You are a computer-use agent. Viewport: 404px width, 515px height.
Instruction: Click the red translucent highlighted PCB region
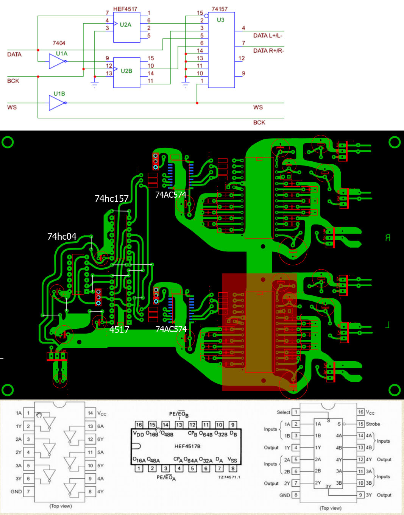pos(259,332)
